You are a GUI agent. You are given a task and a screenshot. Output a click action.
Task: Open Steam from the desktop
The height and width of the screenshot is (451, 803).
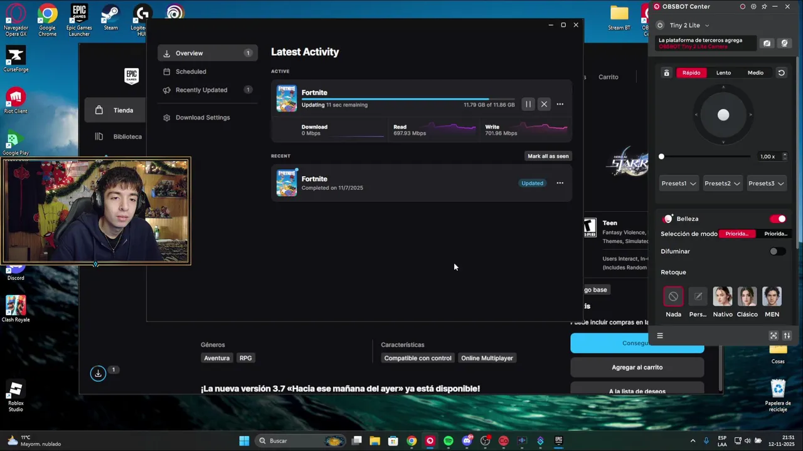(111, 18)
